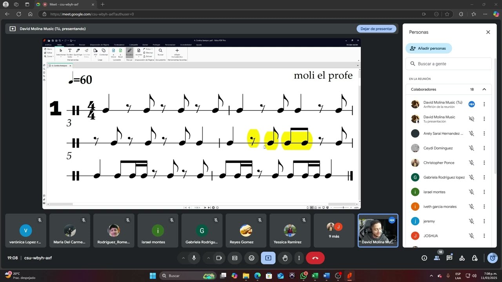Open the Convertir ribbon tab

pyautogui.click(x=70, y=45)
